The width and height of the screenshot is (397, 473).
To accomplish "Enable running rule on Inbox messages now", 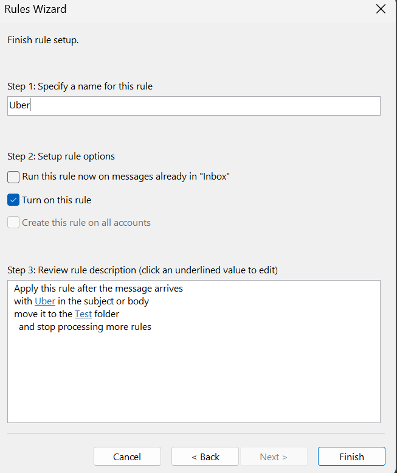I will point(13,177).
